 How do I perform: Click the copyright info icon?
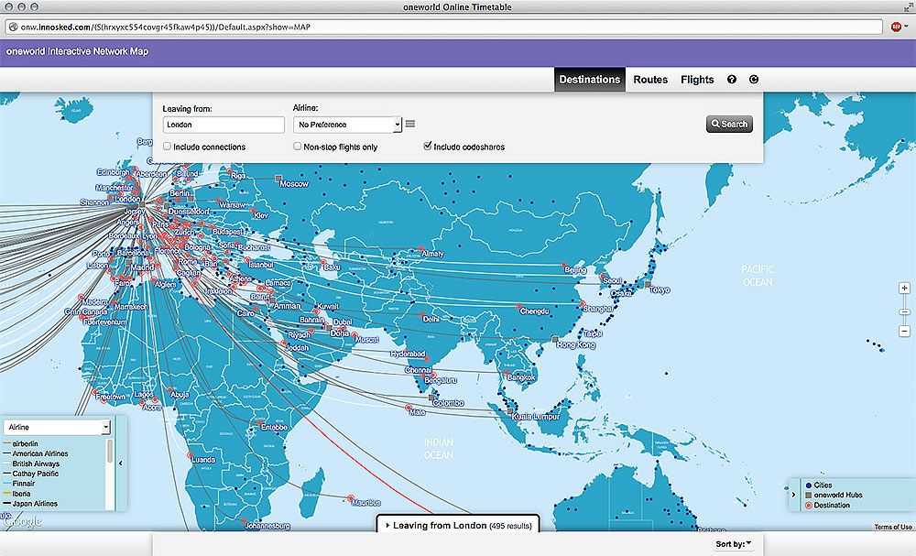[x=754, y=80]
